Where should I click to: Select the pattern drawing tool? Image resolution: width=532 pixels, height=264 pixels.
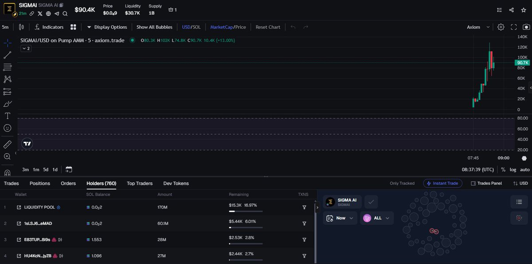point(8,79)
